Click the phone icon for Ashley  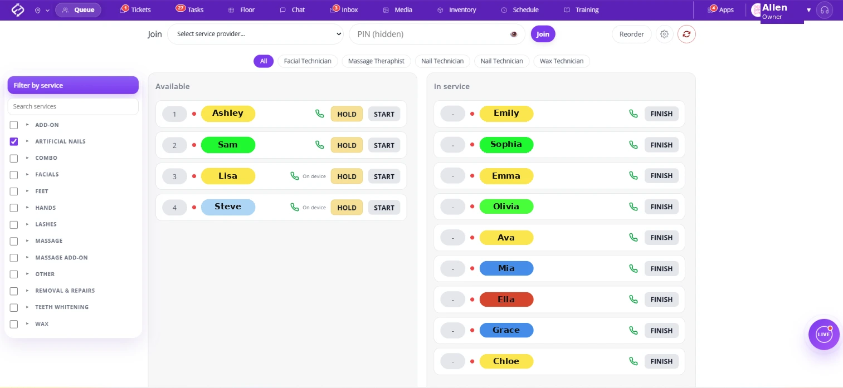(x=319, y=114)
